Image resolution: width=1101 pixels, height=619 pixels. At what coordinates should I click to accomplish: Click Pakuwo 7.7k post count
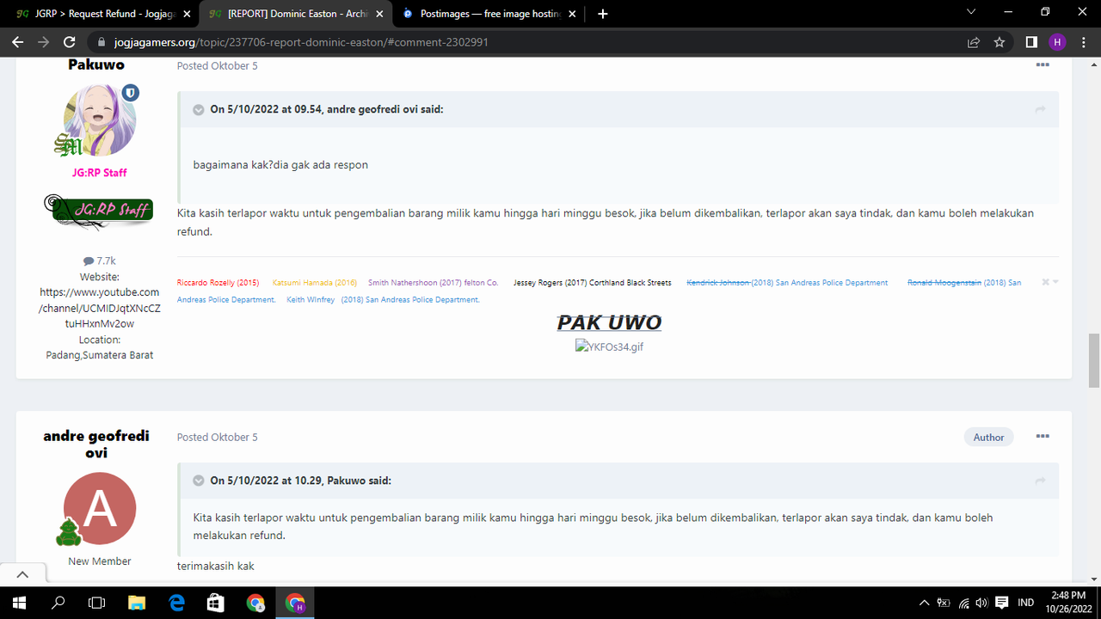pyautogui.click(x=100, y=260)
